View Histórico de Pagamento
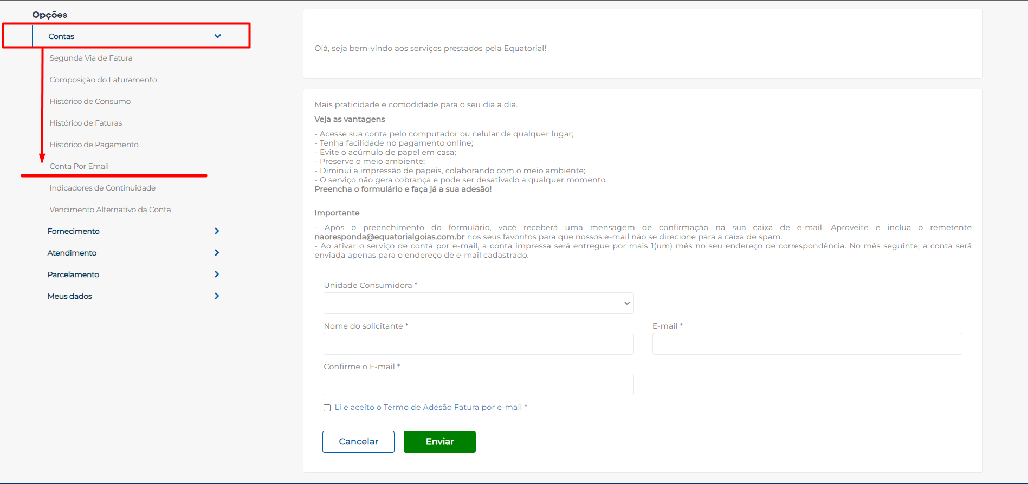Viewport: 1028px width, 484px height. (x=94, y=145)
